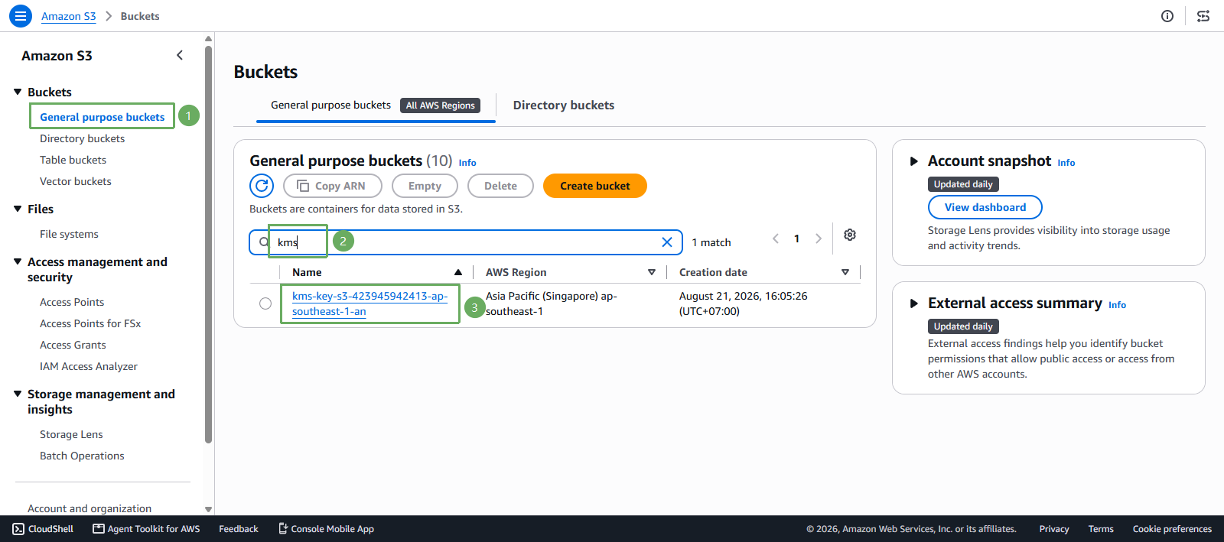The image size is (1224, 542).
Task: Open the preferences sliders icon at top right
Action: 1203,16
